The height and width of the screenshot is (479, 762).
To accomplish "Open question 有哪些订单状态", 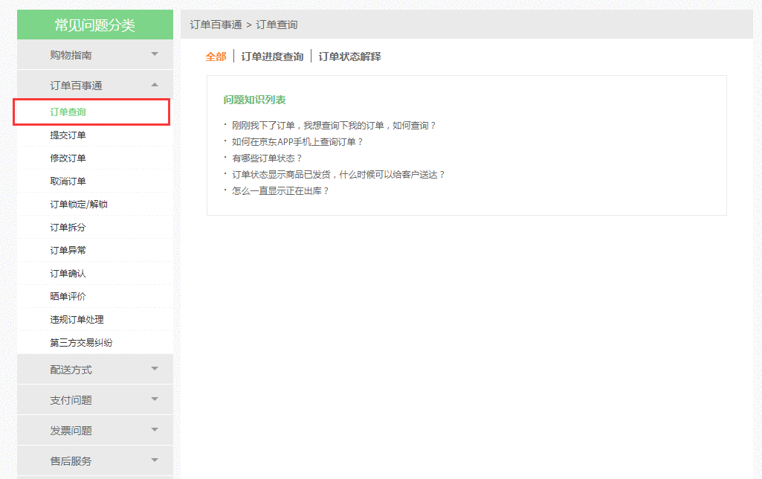I will click(267, 158).
